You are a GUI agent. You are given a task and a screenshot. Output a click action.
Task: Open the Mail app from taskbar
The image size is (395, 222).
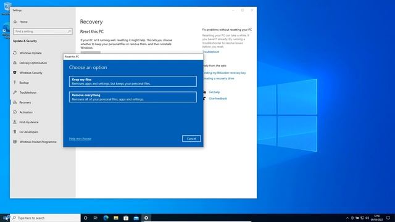(136, 218)
